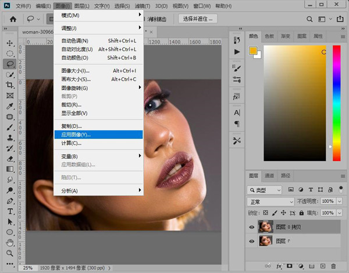The height and width of the screenshot is (273, 349).
Task: Select the Zoom magnifier tool
Action: 10,253
